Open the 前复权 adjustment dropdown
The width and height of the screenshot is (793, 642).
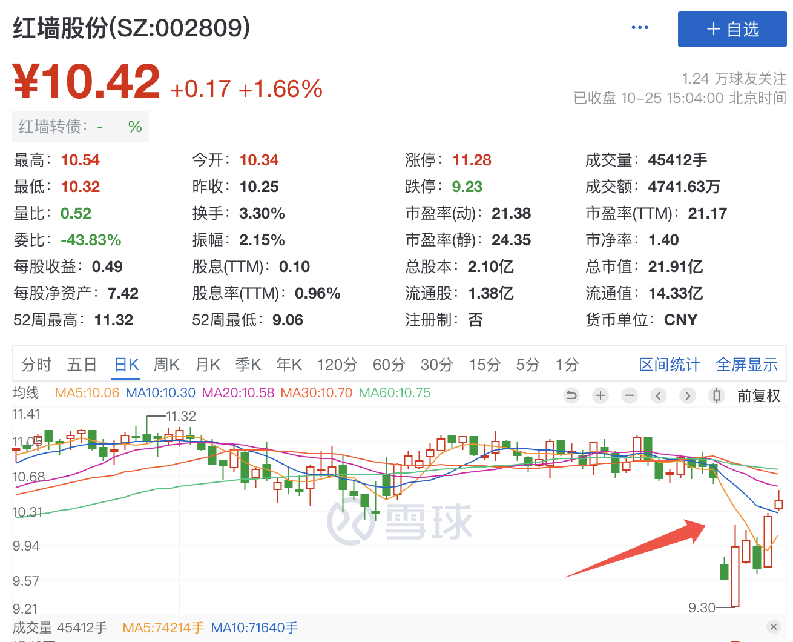(x=758, y=396)
